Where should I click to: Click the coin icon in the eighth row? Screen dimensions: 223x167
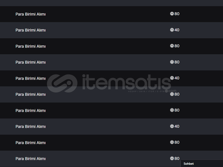point(172,126)
